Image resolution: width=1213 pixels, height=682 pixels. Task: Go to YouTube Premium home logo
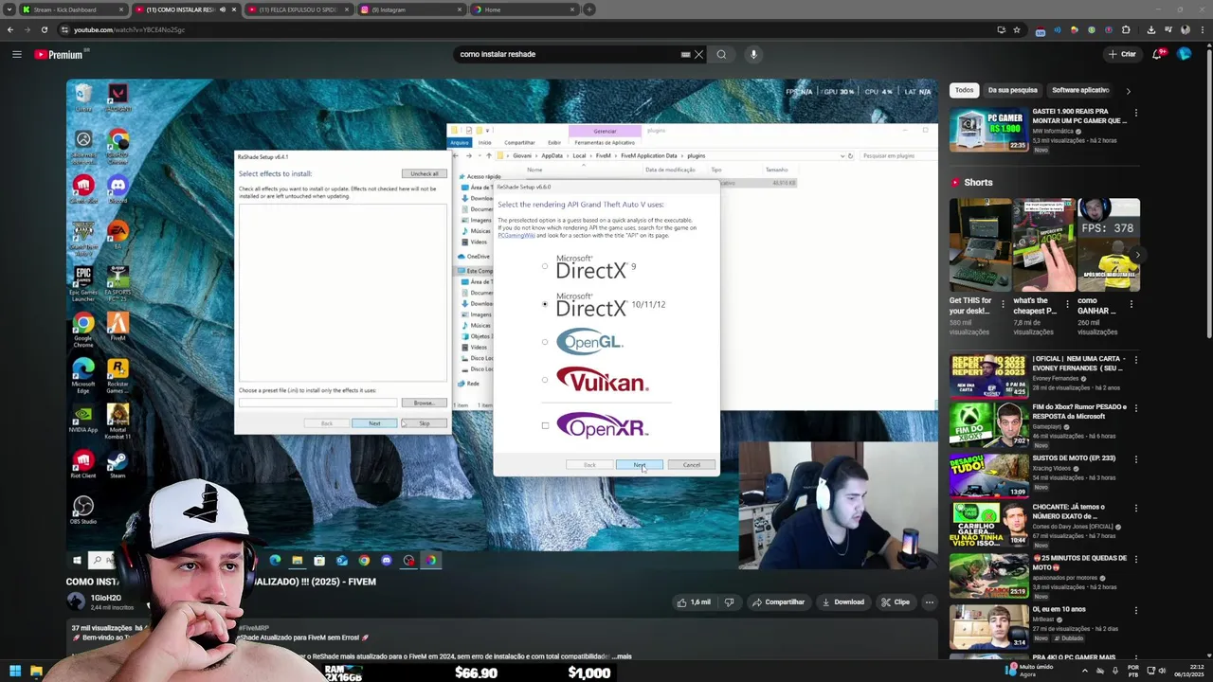(60, 54)
